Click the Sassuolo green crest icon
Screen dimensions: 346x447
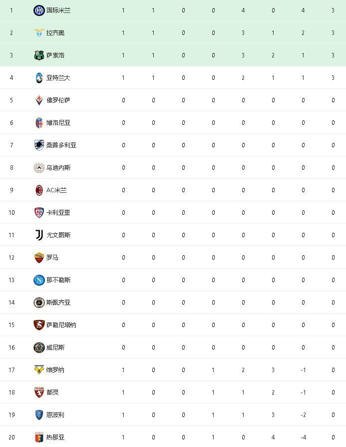pyautogui.click(x=39, y=55)
